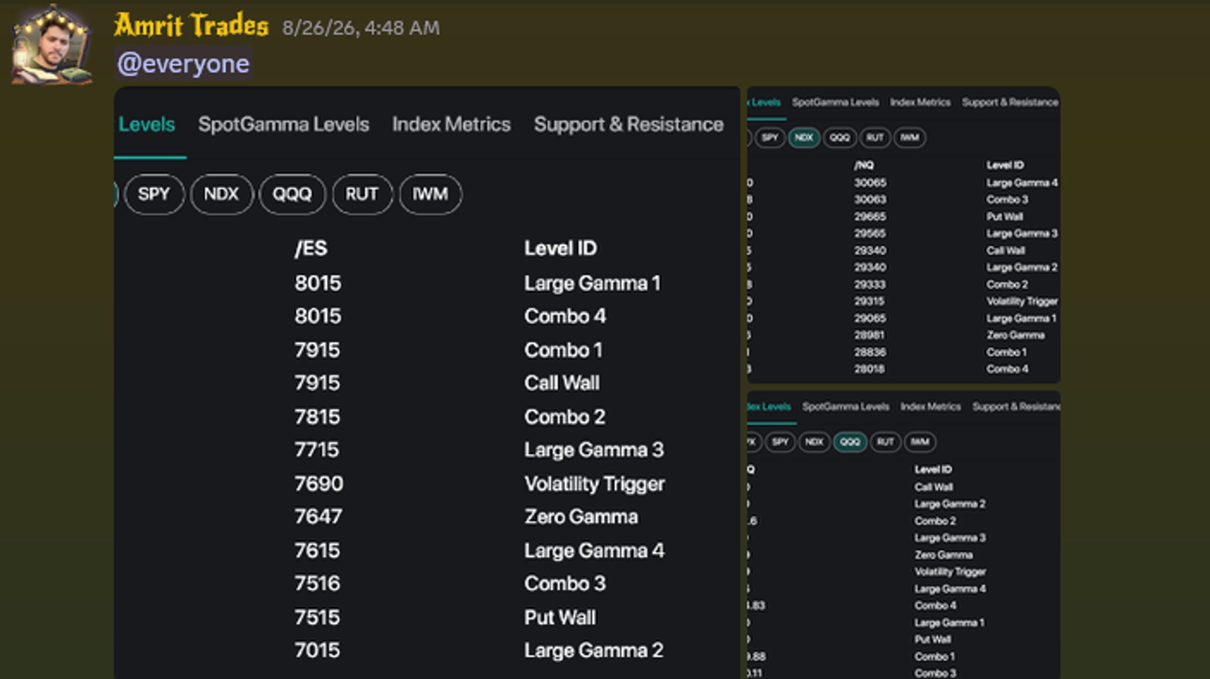Click the 29665 Put Wall value

coord(870,217)
